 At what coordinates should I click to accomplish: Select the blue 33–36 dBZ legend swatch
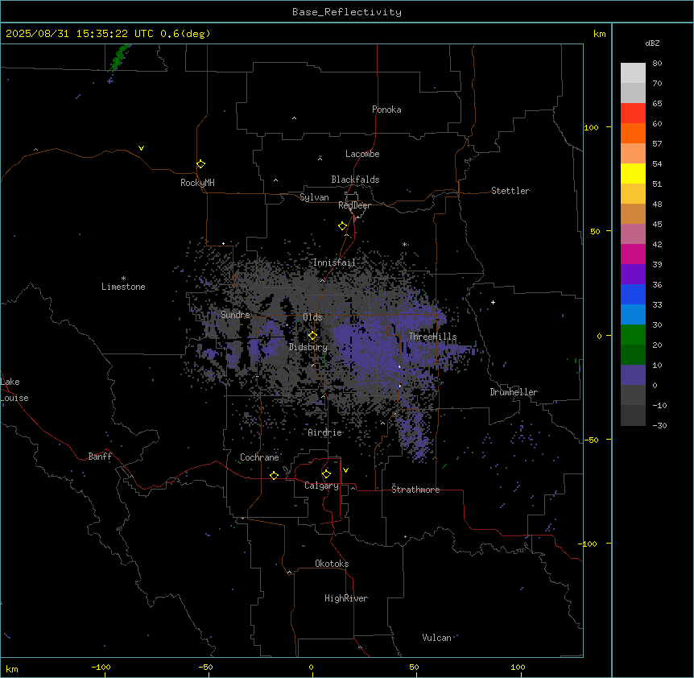(633, 294)
